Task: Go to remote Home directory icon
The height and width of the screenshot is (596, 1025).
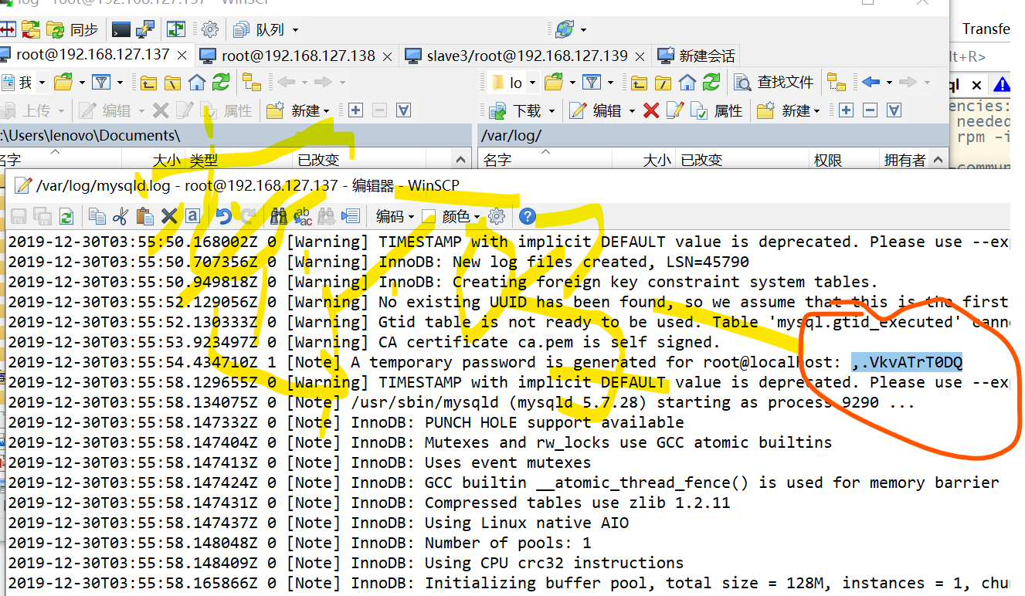Action: pyautogui.click(x=687, y=82)
